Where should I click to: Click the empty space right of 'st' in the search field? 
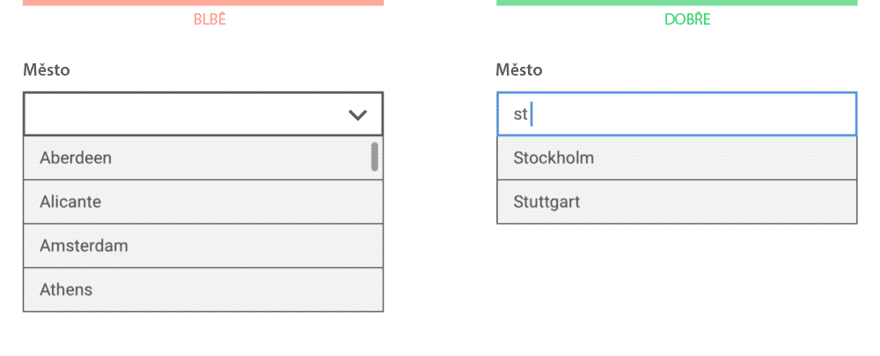pyautogui.click(x=693, y=114)
